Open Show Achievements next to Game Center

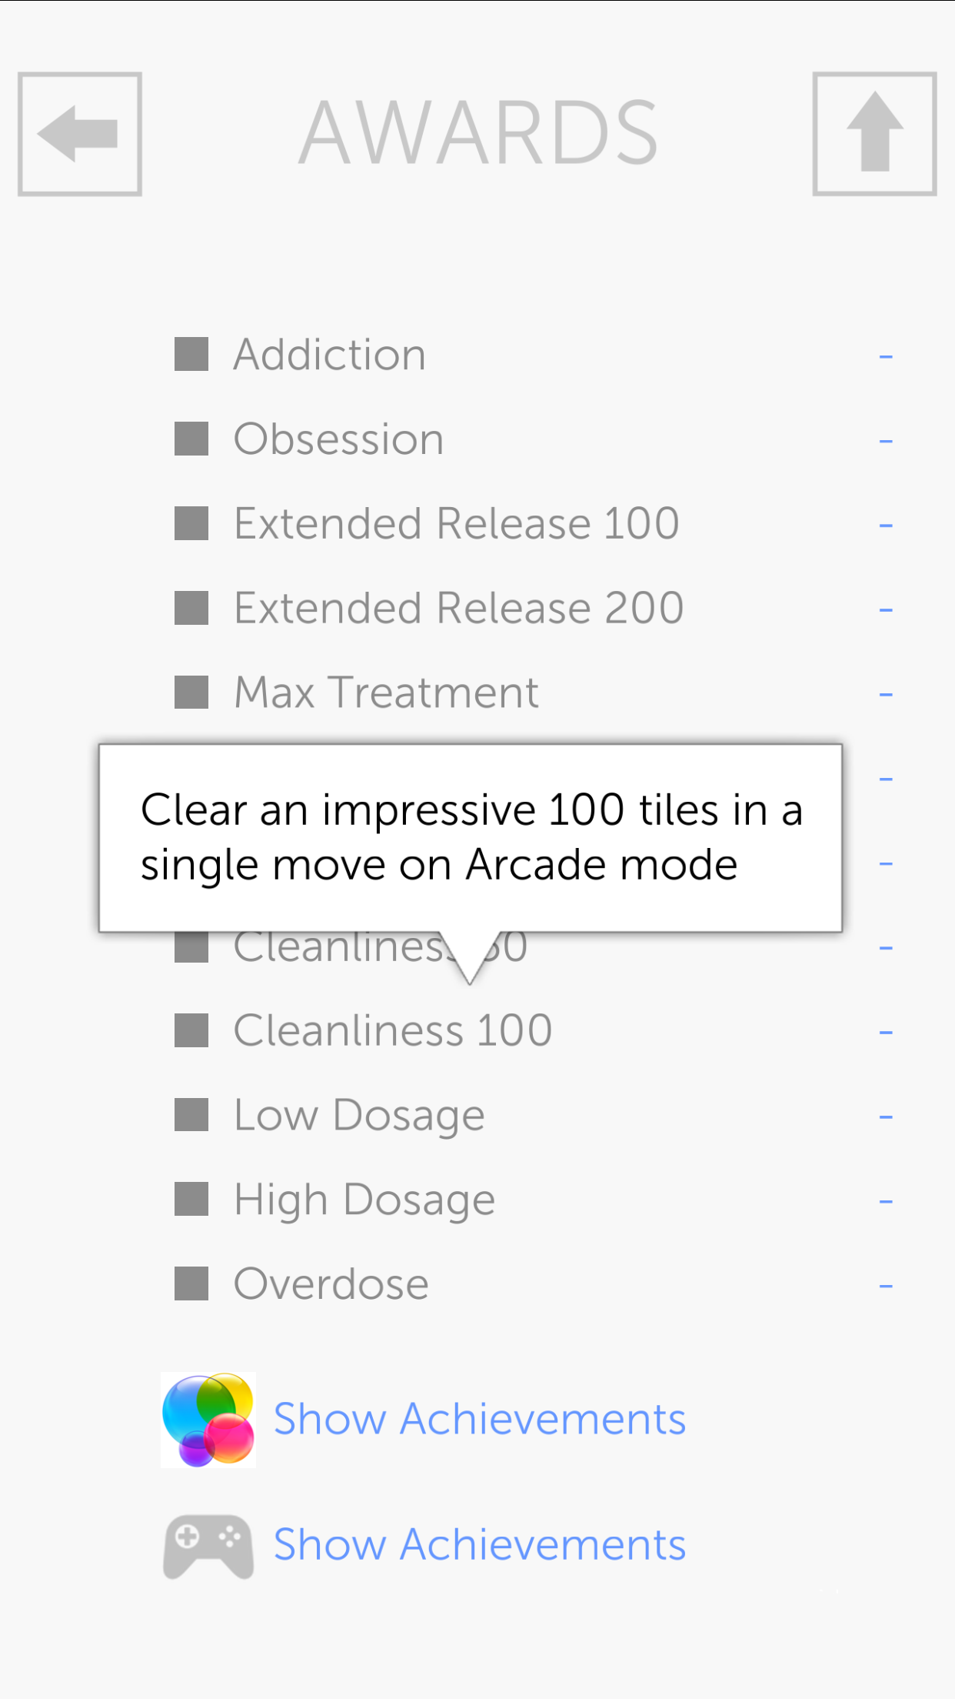click(480, 1420)
